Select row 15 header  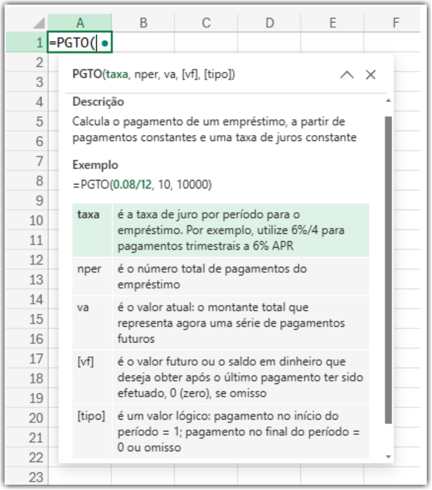point(27,319)
